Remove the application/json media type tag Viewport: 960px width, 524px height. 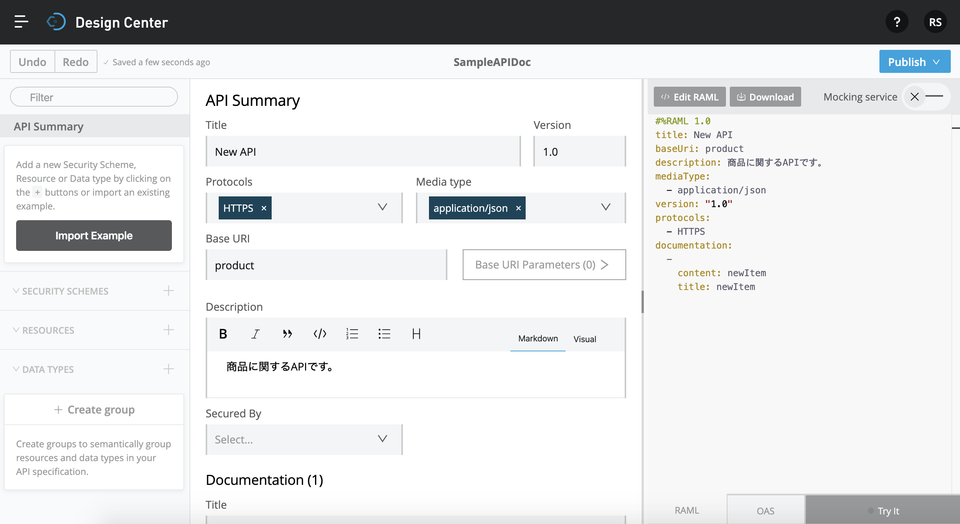click(518, 208)
